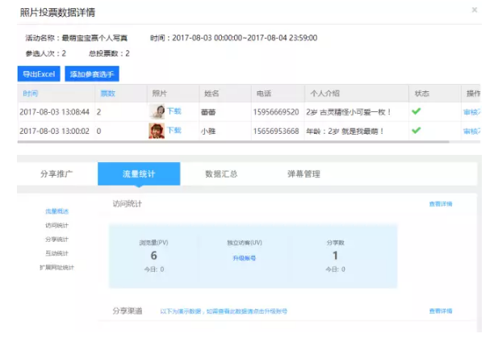Click the audit link in the 小雅 row

click(471, 131)
